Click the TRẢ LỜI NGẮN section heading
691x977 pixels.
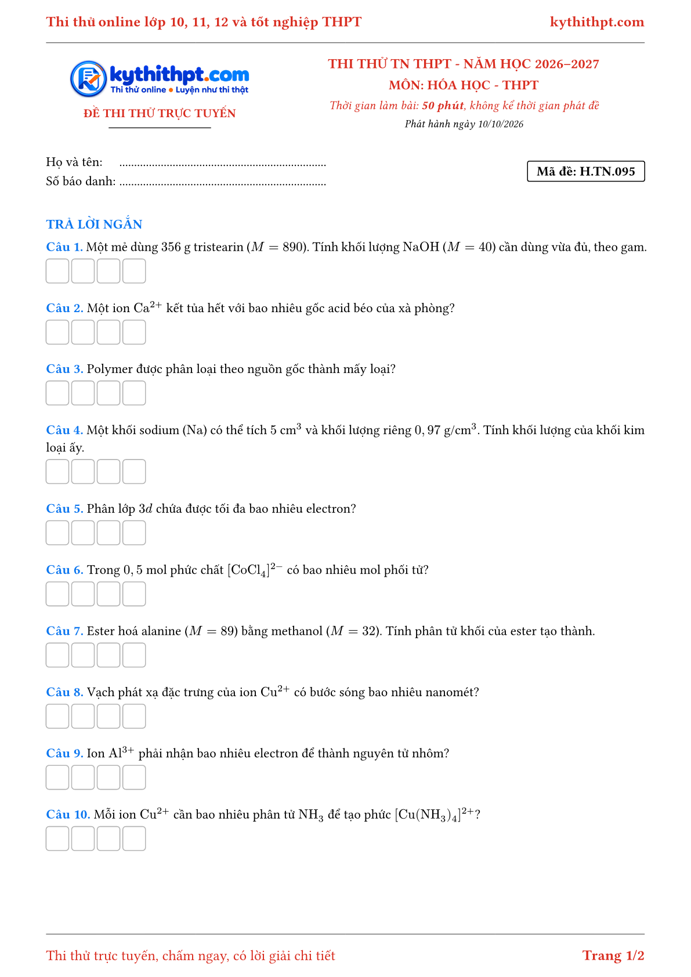point(94,224)
